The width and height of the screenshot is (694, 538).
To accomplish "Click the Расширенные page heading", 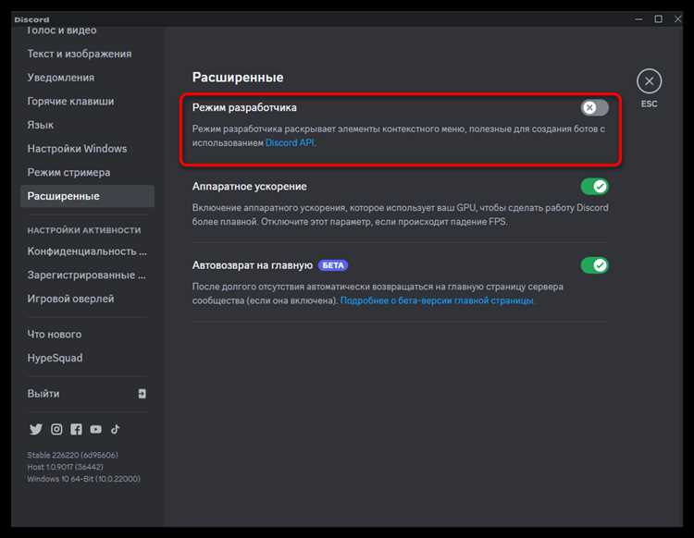I will coord(238,78).
